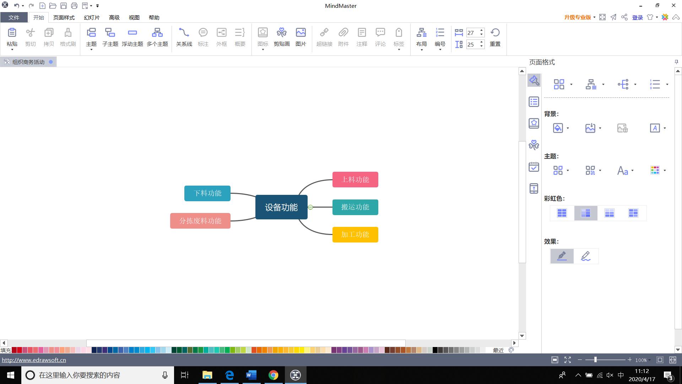Collapse the 设备功能 branch circle toggle
682x384 pixels.
(310, 207)
